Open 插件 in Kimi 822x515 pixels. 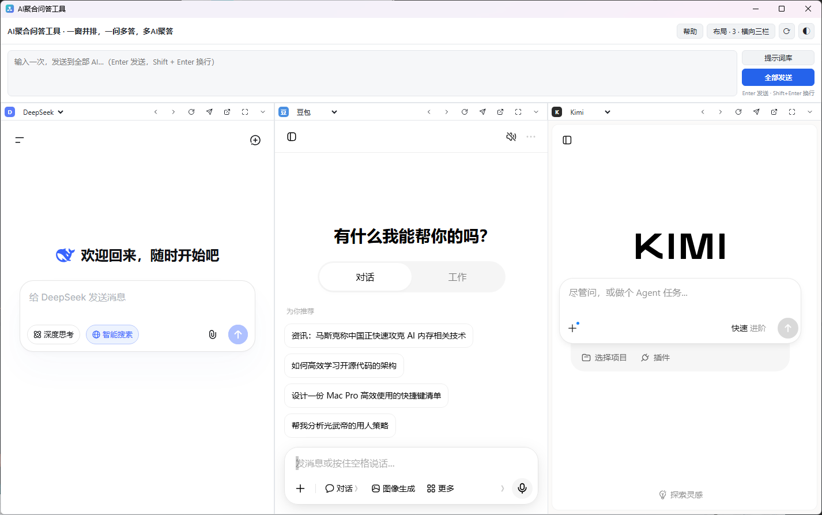[x=655, y=358]
